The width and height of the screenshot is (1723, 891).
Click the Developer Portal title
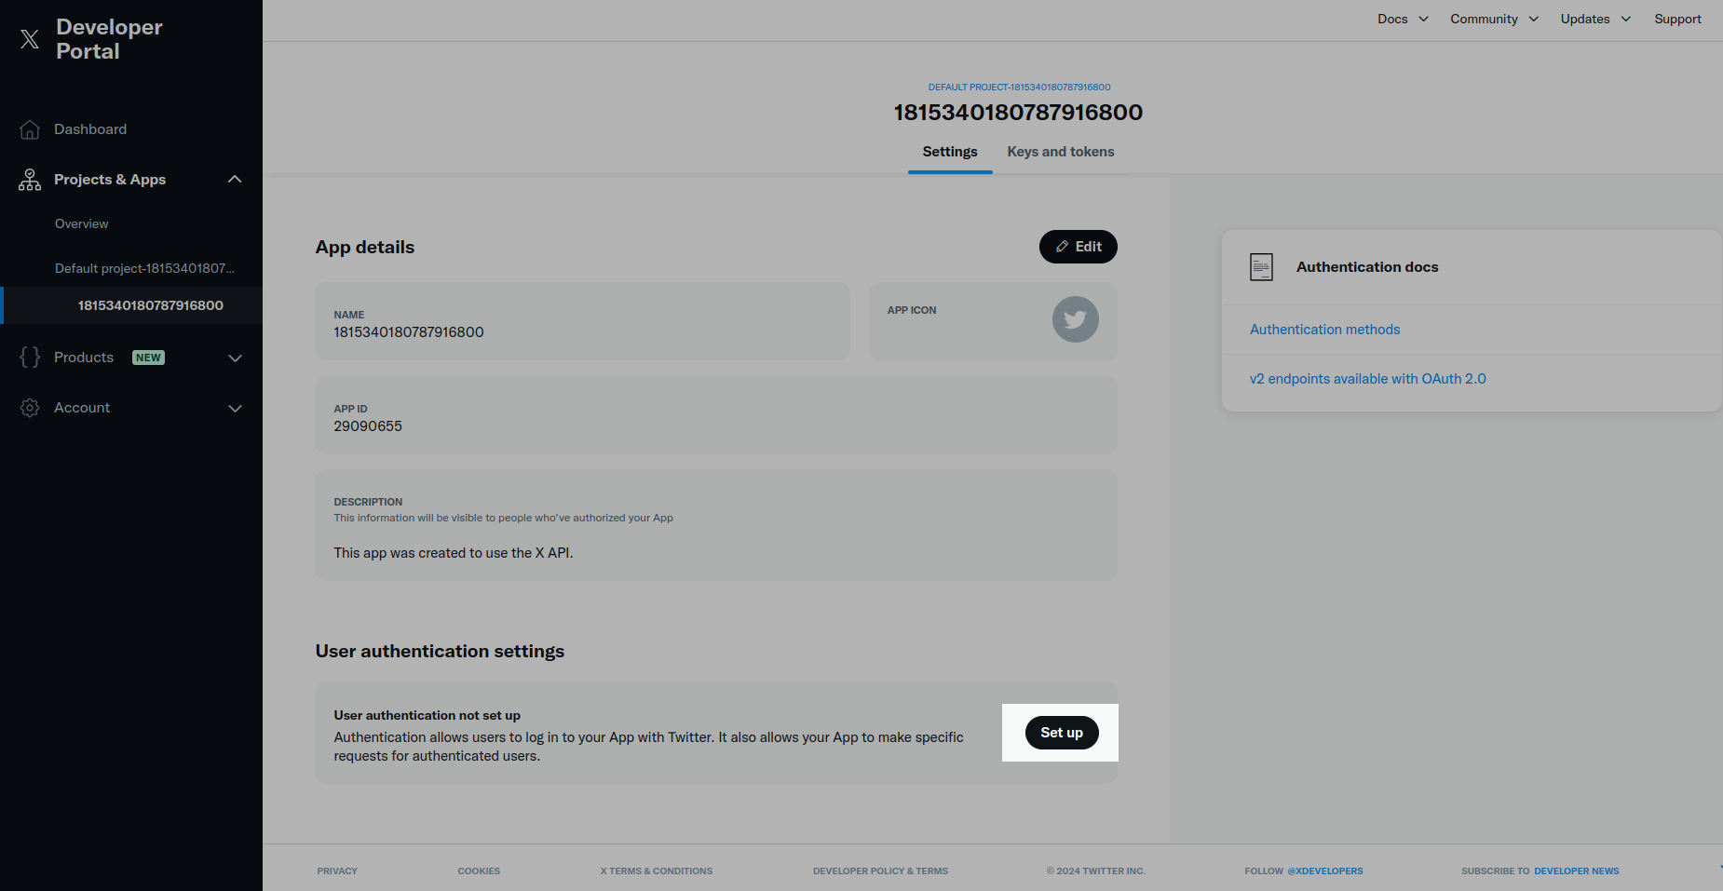(109, 39)
